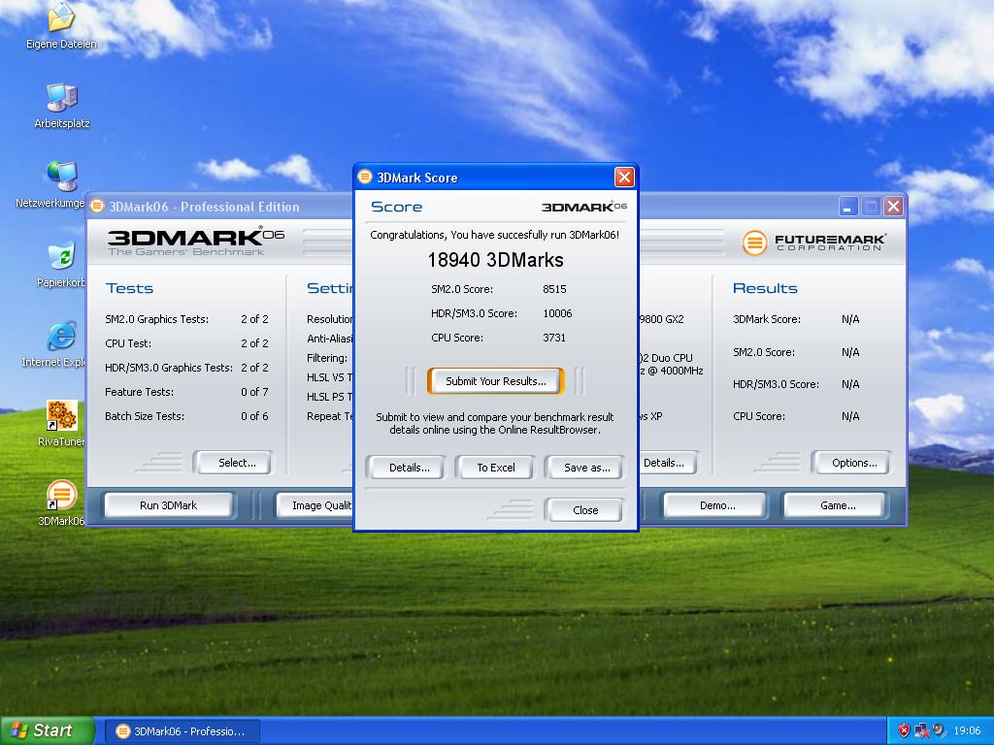Open the Papierkorb recycle bin icon
The image size is (994, 745).
[x=61, y=257]
